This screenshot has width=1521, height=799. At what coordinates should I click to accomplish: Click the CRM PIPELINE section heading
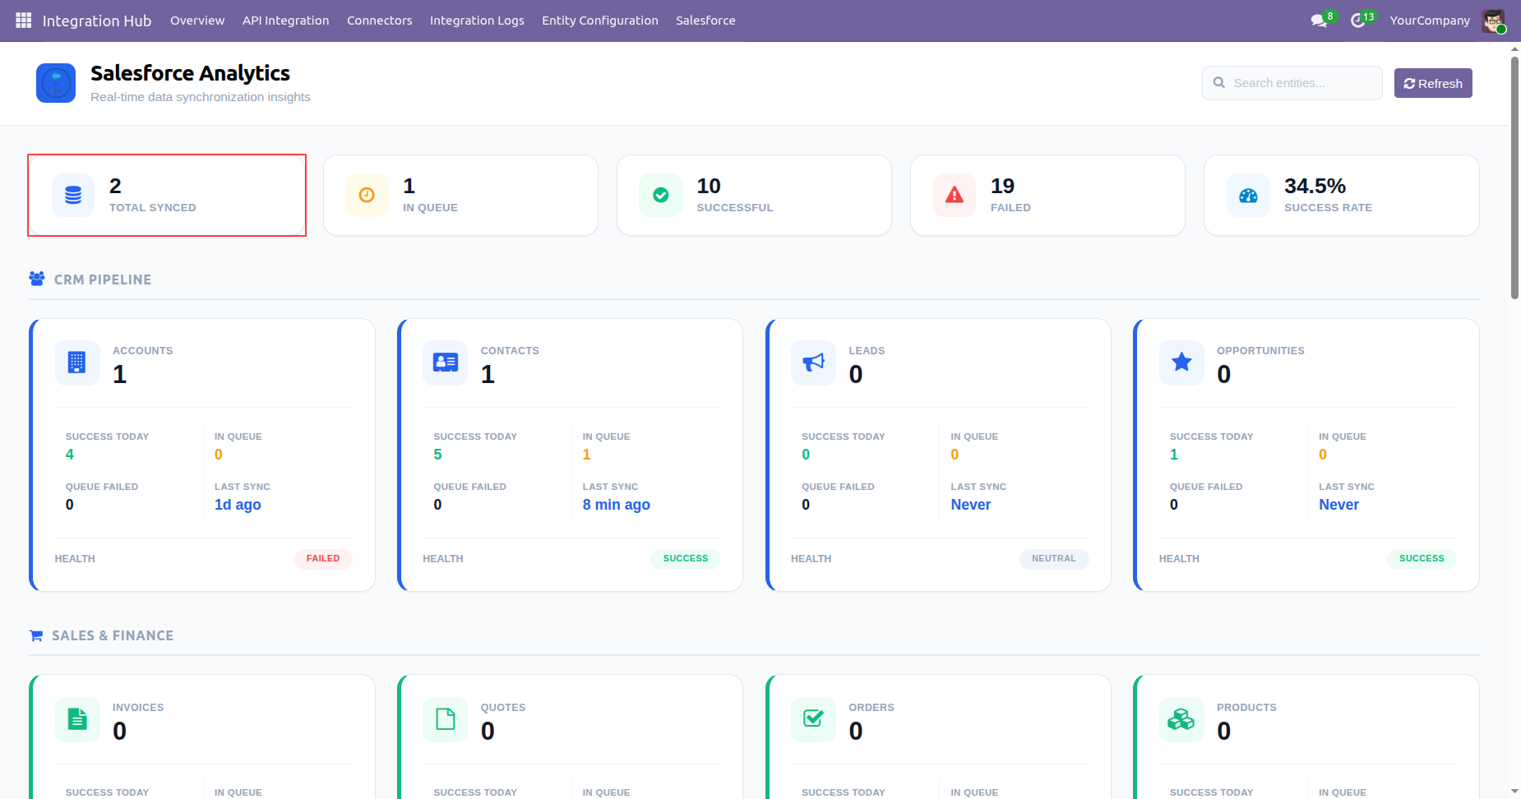(103, 279)
